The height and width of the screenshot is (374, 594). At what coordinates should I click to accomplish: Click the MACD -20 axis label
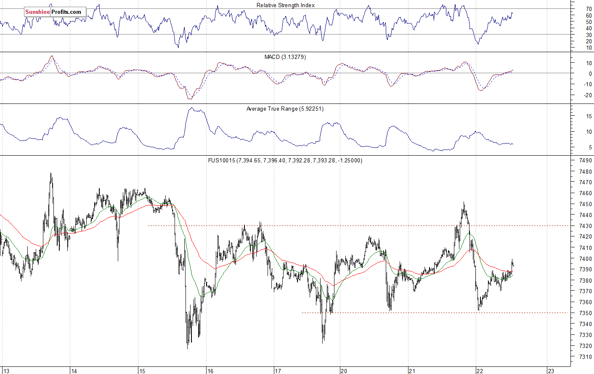pyautogui.click(x=588, y=95)
